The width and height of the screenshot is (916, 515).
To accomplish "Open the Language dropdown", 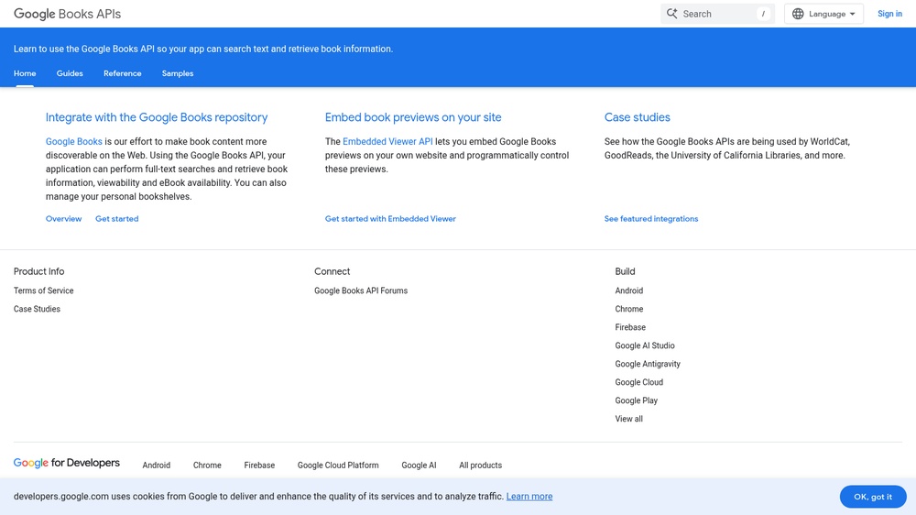I will tap(823, 14).
